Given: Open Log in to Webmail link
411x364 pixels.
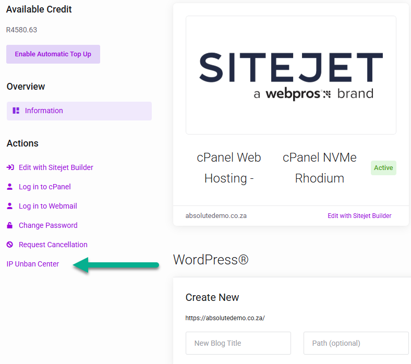Looking at the screenshot, I should click(x=47, y=206).
